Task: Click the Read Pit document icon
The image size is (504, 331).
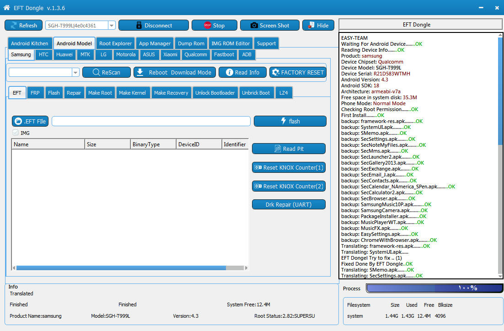Action: tap(278, 149)
